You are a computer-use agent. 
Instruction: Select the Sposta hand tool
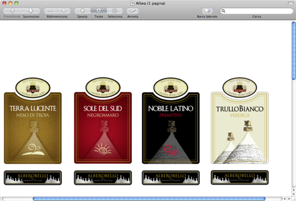(x=82, y=11)
